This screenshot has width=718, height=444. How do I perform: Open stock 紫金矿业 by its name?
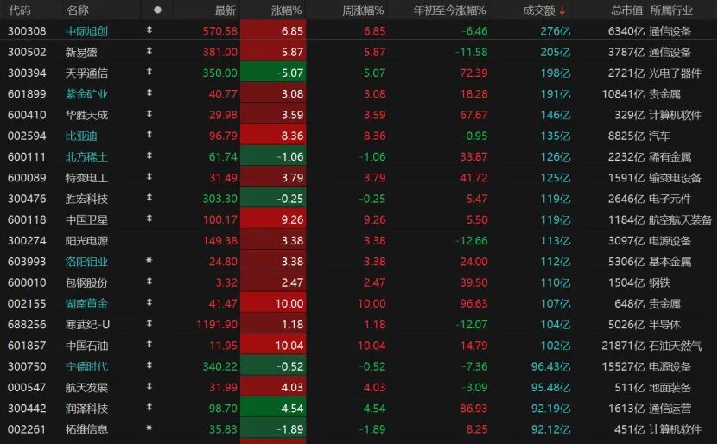[x=86, y=94]
